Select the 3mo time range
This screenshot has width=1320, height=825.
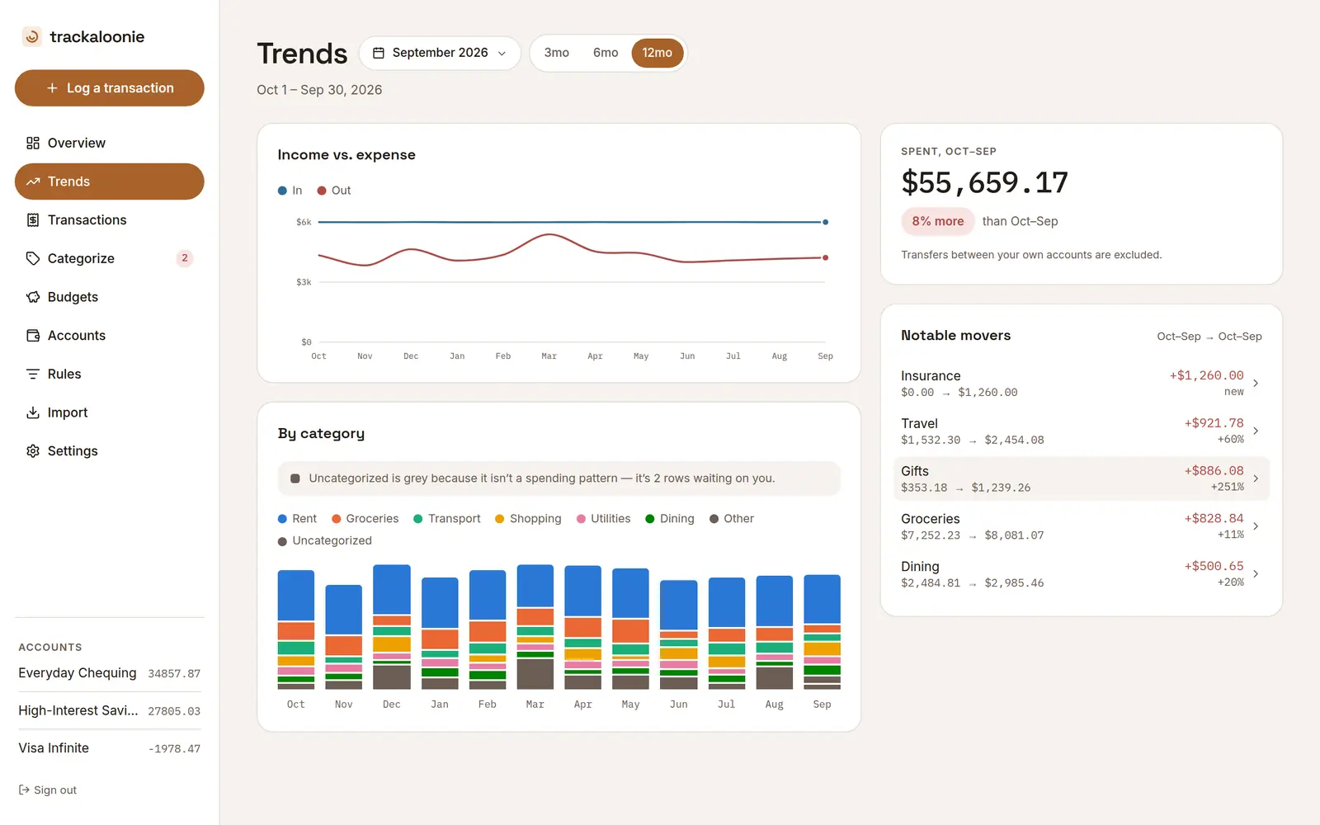point(557,53)
